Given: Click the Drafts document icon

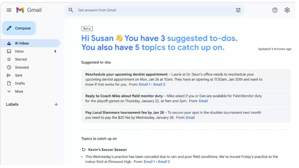Looking at the screenshot, I should point(9,83).
